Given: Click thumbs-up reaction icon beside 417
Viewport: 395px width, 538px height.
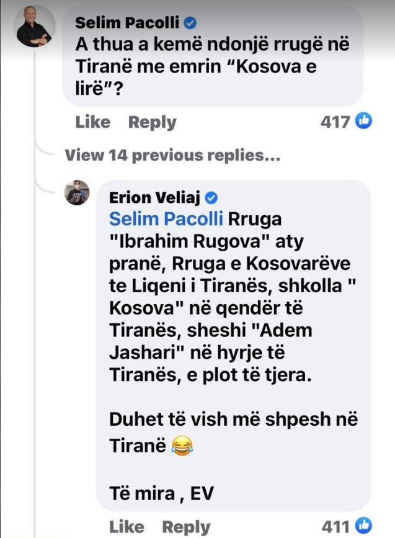Looking at the screenshot, I should (363, 121).
